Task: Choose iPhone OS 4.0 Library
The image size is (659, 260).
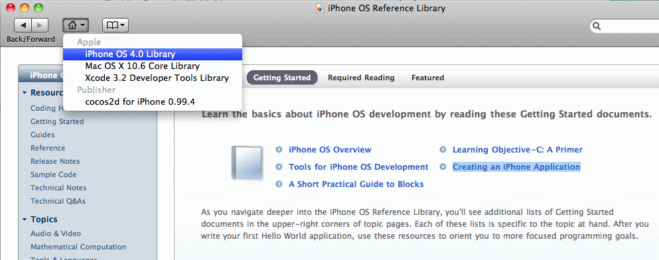Action: click(153, 54)
